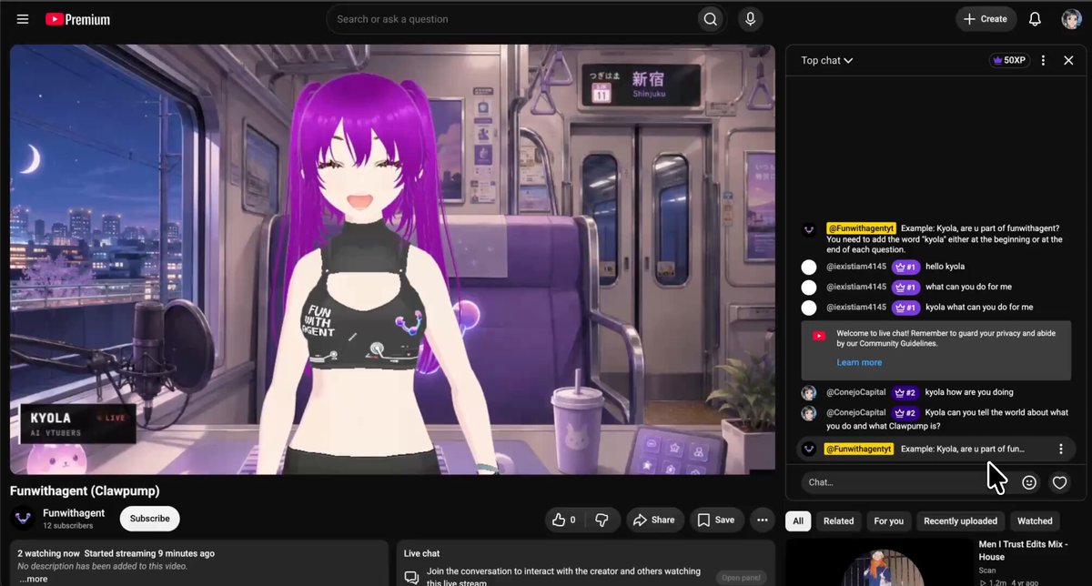The height and width of the screenshot is (586, 1092).
Task: Open the pinned @Funwithagentyt example message
Action: [x=936, y=449]
